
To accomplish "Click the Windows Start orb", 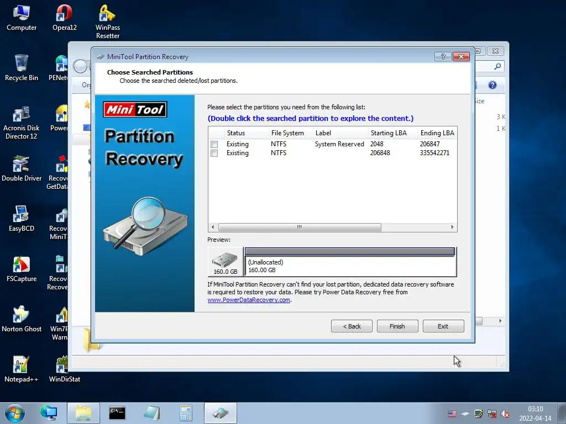I will coord(15,413).
